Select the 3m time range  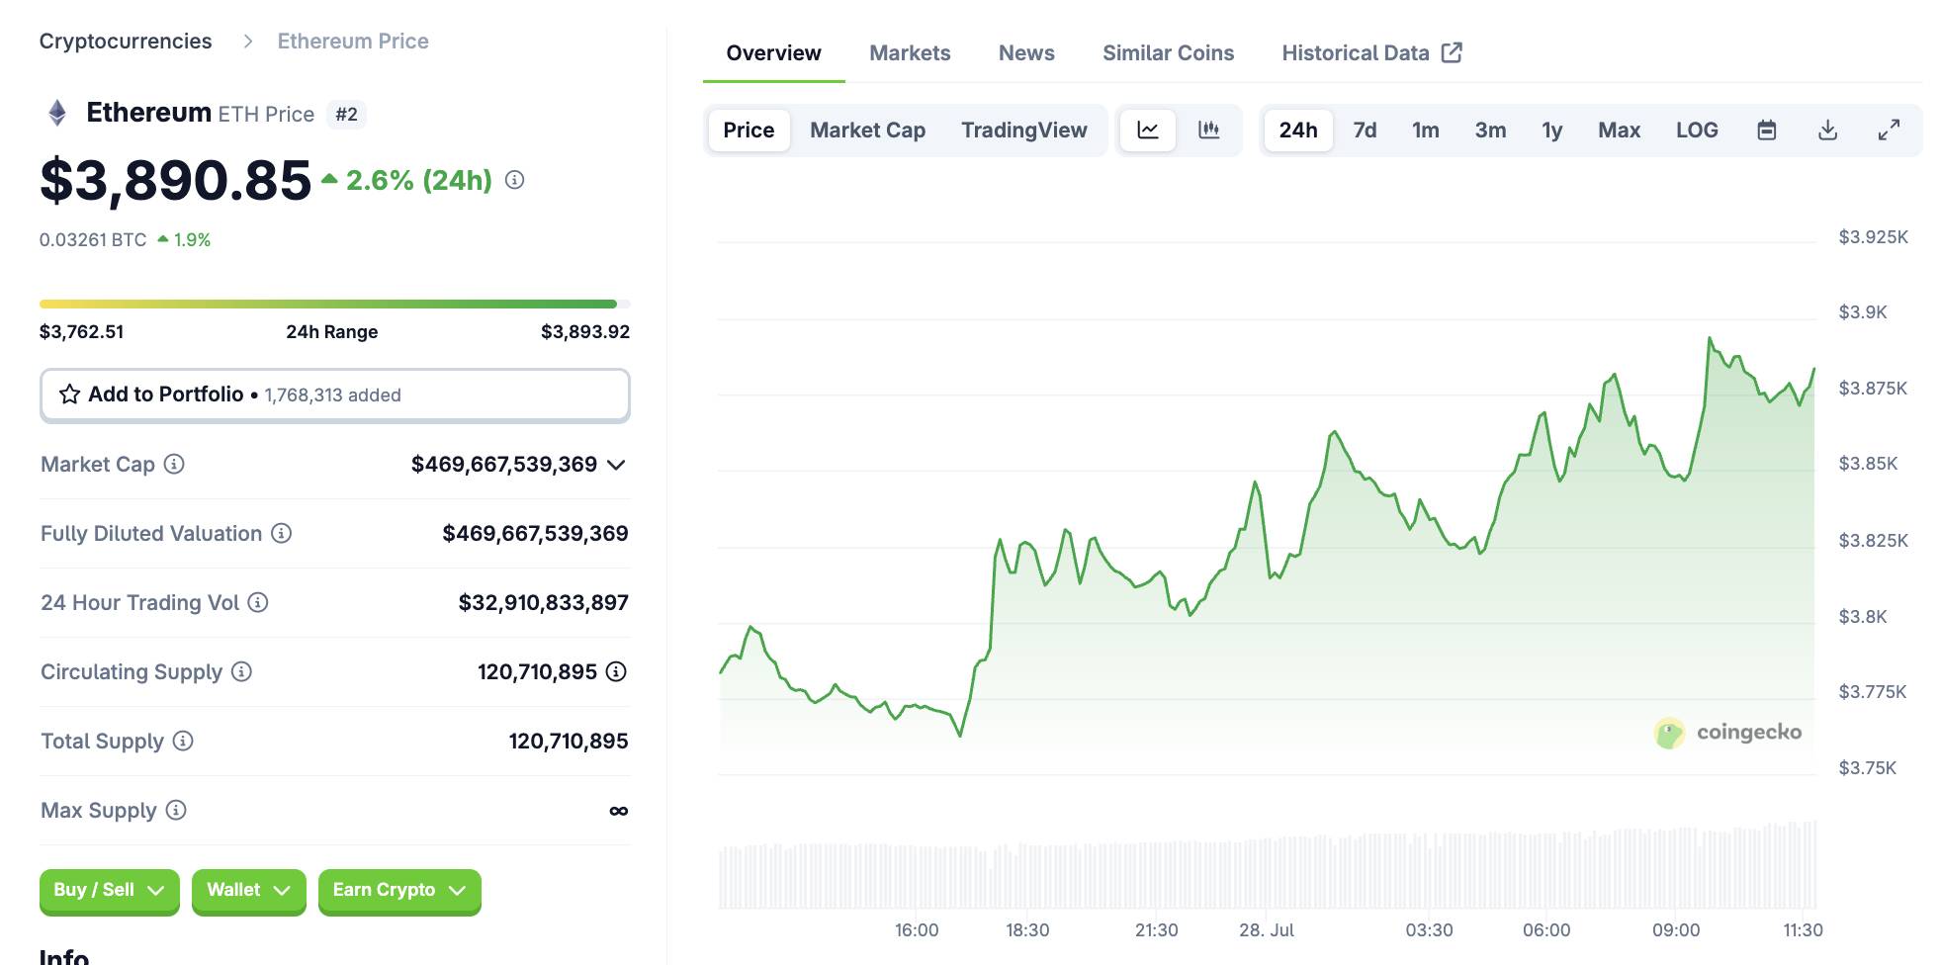tap(1490, 130)
